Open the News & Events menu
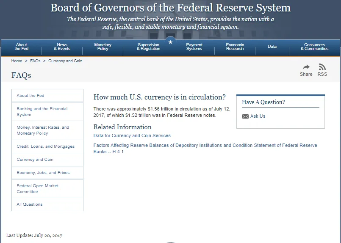 (62, 47)
